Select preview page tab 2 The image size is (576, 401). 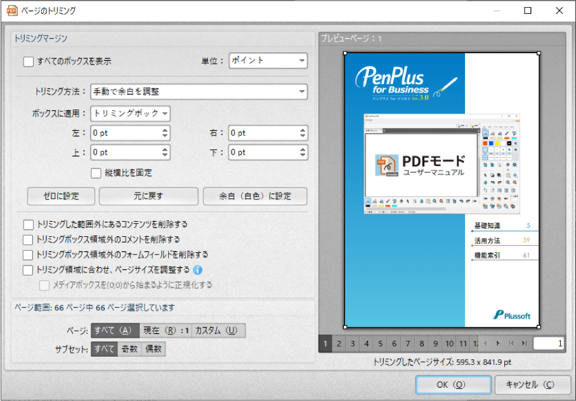(339, 344)
